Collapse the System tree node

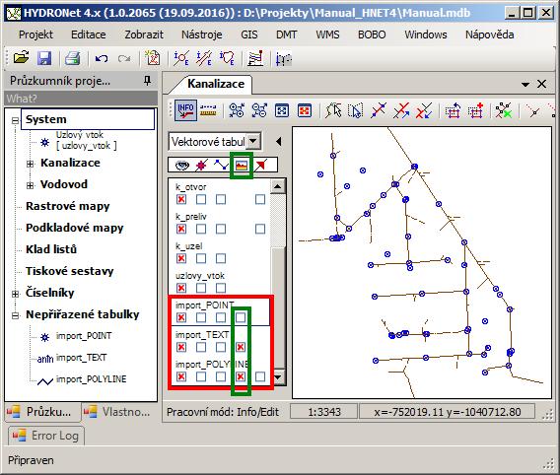click(16, 120)
